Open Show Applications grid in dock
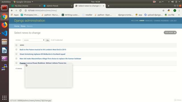 pos(5,98)
